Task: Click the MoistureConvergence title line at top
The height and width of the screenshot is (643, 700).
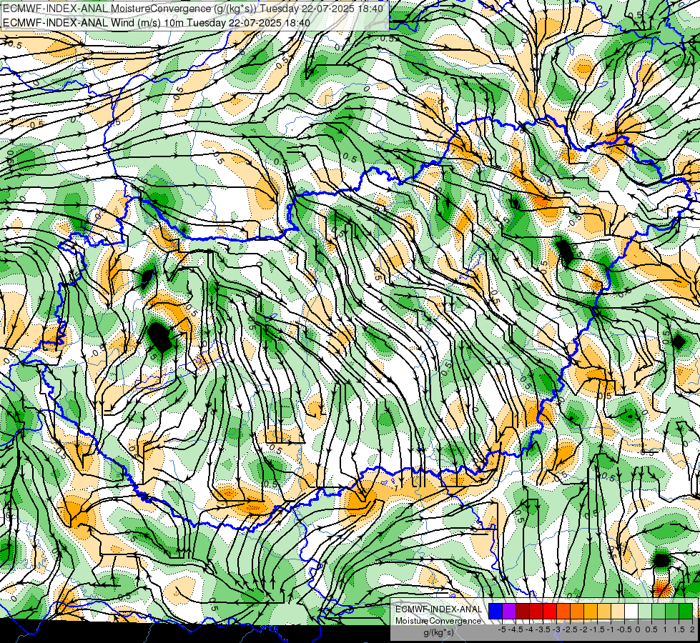Action: pos(193,9)
